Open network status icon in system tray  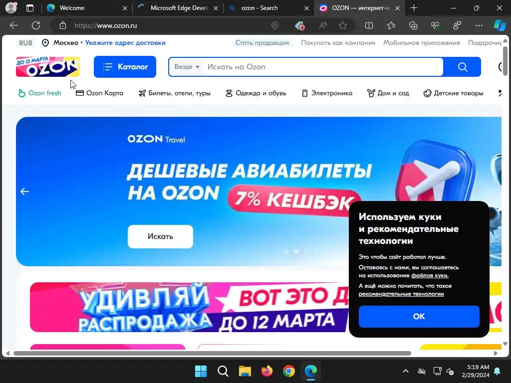point(437,371)
